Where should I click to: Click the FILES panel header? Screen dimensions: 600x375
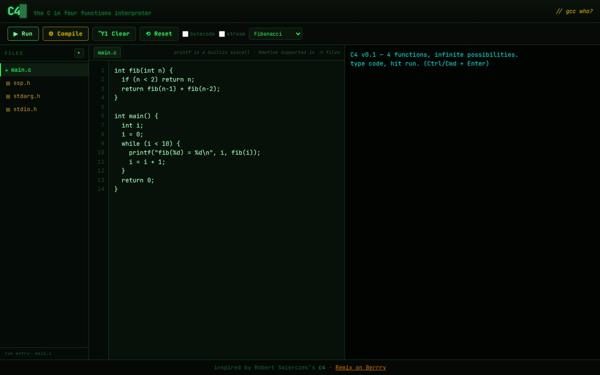pos(14,53)
